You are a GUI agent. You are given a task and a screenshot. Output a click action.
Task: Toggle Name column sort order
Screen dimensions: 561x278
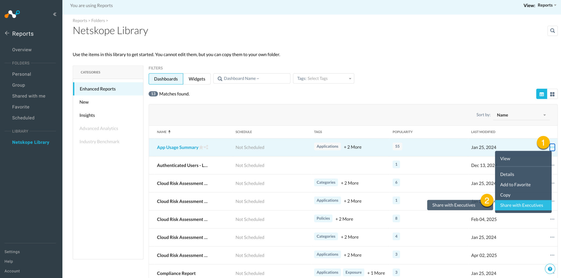coord(170,132)
